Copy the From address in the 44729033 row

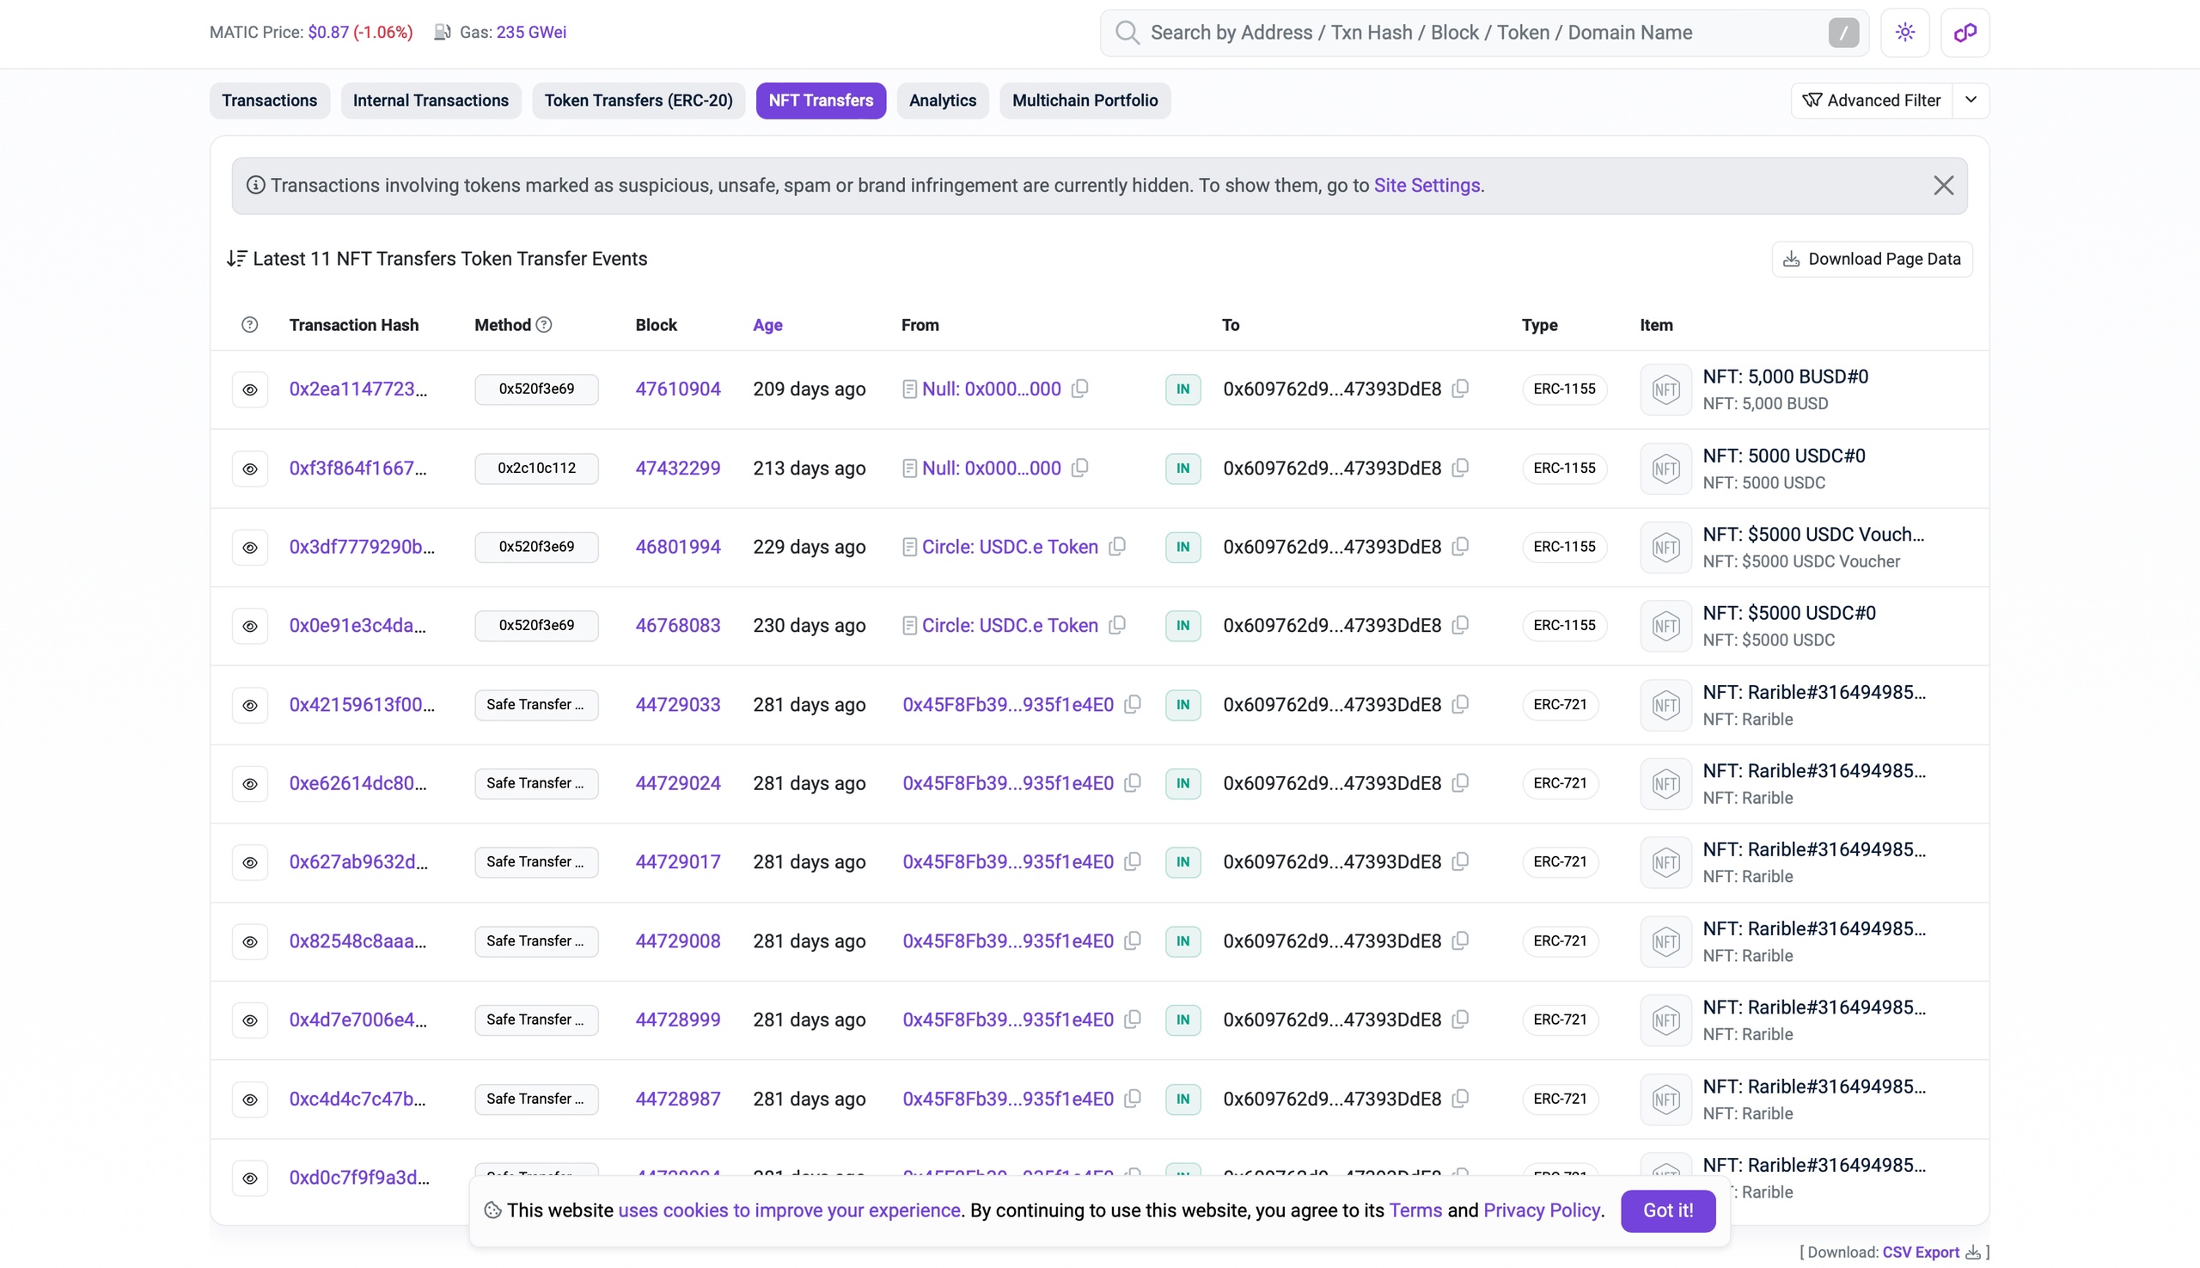pos(1132,704)
